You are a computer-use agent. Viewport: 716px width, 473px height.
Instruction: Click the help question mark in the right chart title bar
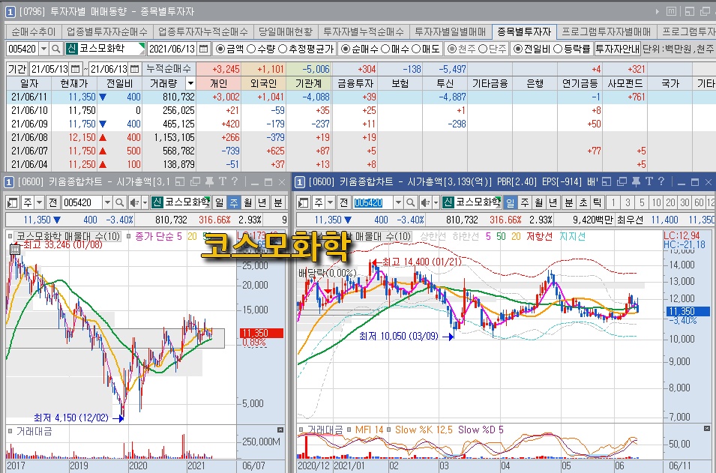point(661,181)
